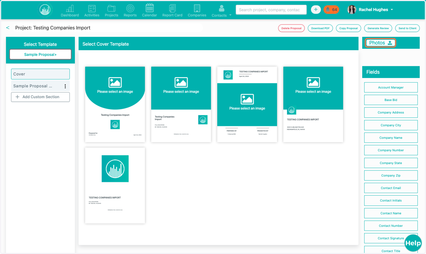Choose cover template showing Arlington Ave address
Viewport: 426px width, 254px height.
tap(313, 105)
